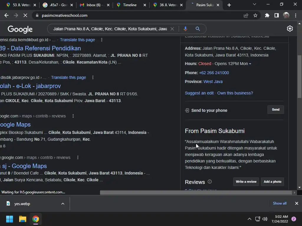Expand the opening hours dropdown
302x226 pixels.
pos(250,64)
